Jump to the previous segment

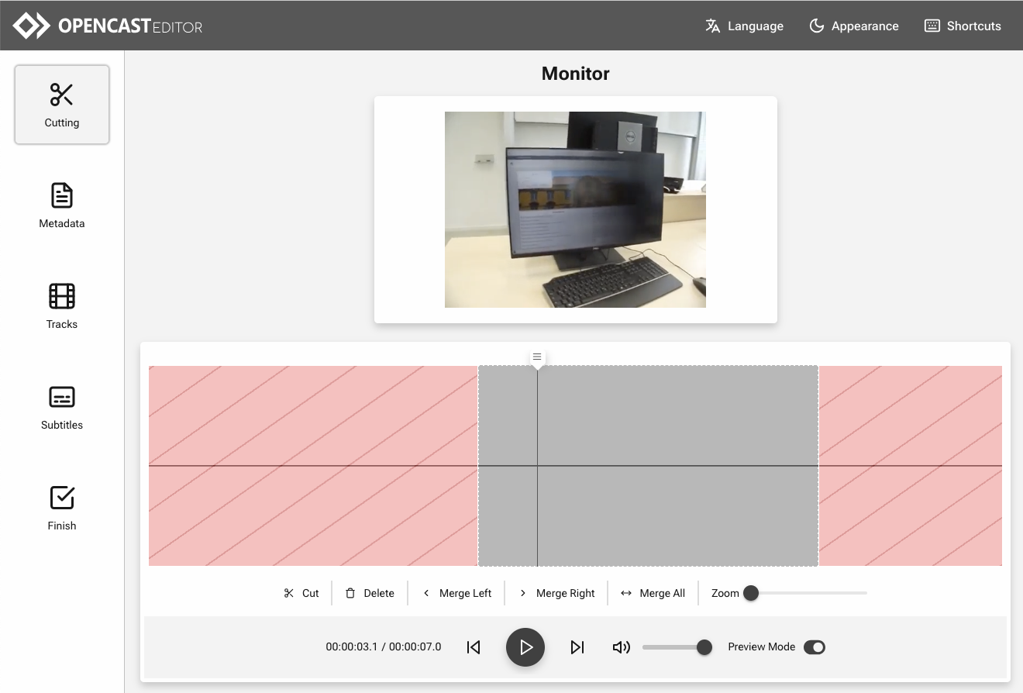(x=474, y=646)
